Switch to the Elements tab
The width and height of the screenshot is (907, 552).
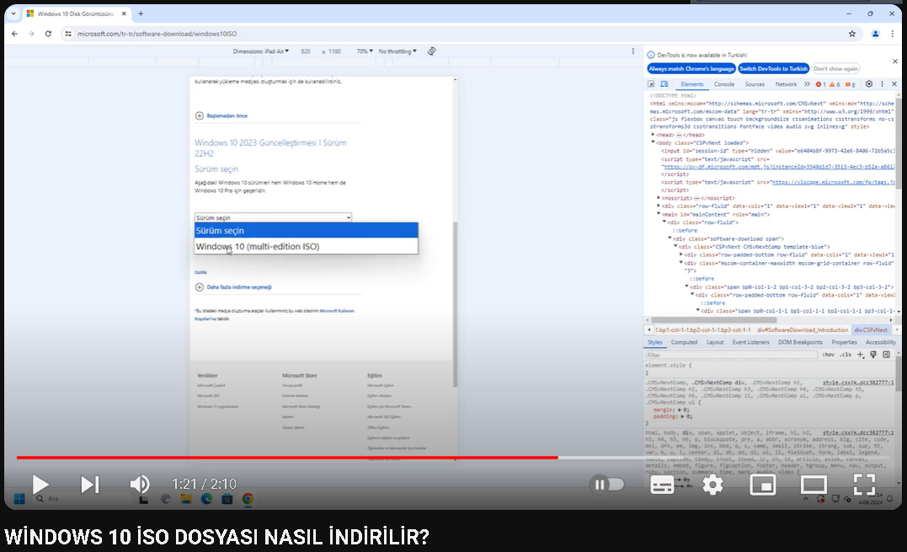[x=691, y=84]
